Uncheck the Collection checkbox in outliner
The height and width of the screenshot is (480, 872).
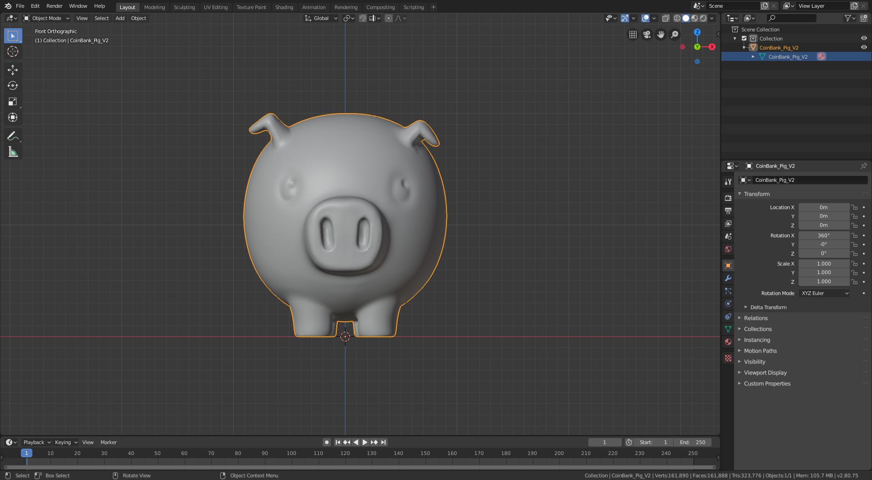(744, 39)
